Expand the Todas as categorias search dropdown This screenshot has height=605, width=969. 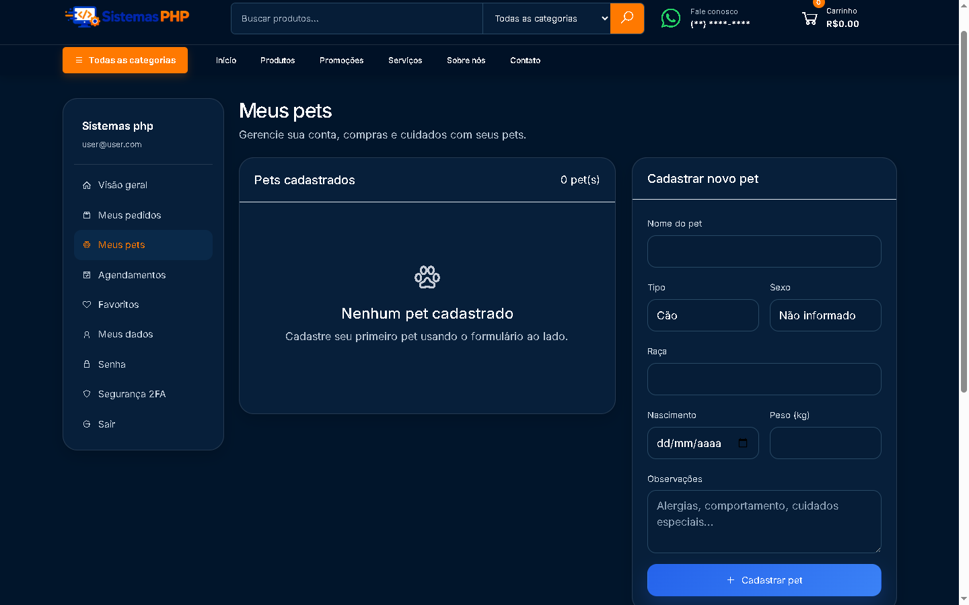coord(546,18)
